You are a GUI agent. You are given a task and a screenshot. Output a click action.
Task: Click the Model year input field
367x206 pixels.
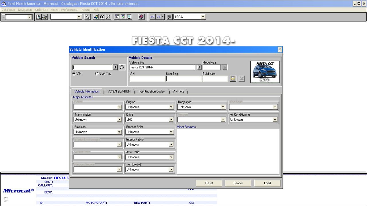point(212,68)
